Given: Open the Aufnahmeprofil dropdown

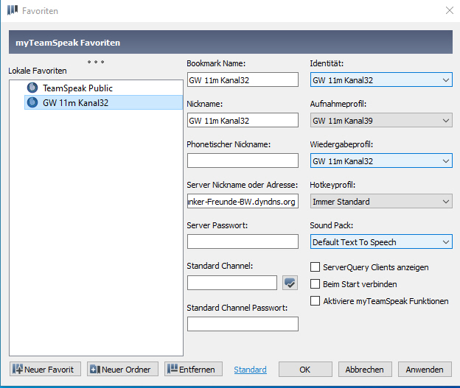Looking at the screenshot, I should 381,120.
